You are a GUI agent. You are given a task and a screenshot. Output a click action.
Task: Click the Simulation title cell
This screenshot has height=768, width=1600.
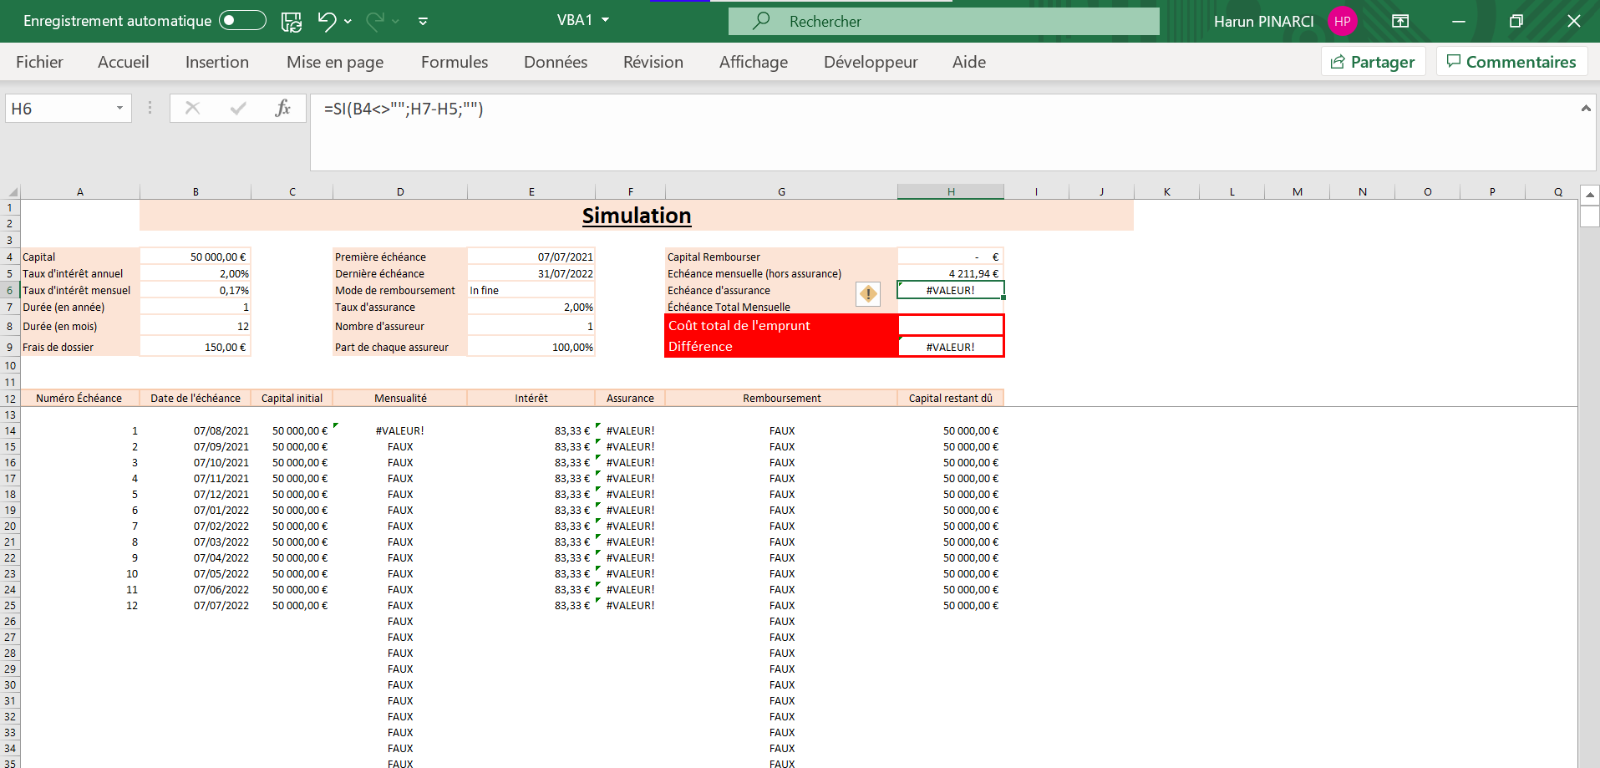[637, 216]
